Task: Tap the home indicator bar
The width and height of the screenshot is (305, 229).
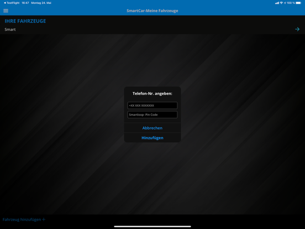Action: pos(152,226)
